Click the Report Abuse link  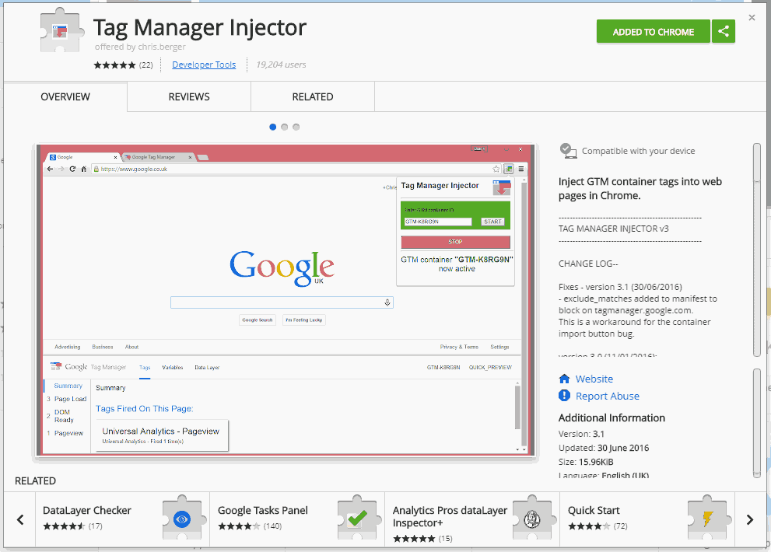point(608,397)
